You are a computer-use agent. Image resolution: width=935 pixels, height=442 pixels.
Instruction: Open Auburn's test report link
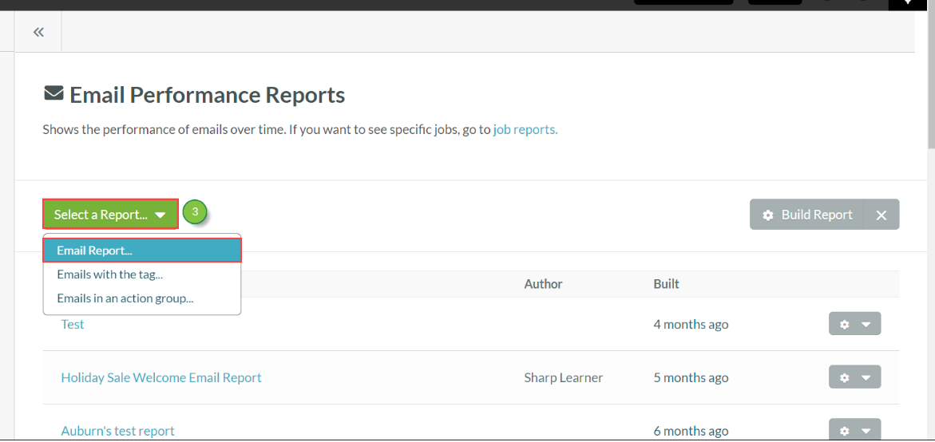117,431
